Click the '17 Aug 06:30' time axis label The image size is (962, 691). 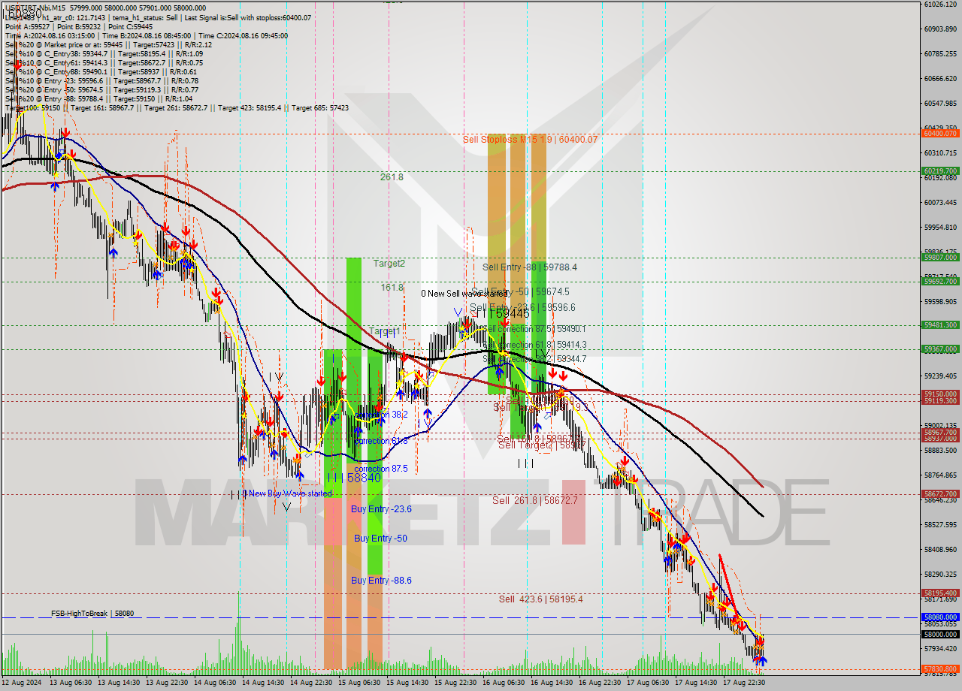[648, 683]
